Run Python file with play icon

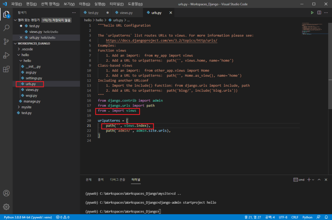point(312,13)
